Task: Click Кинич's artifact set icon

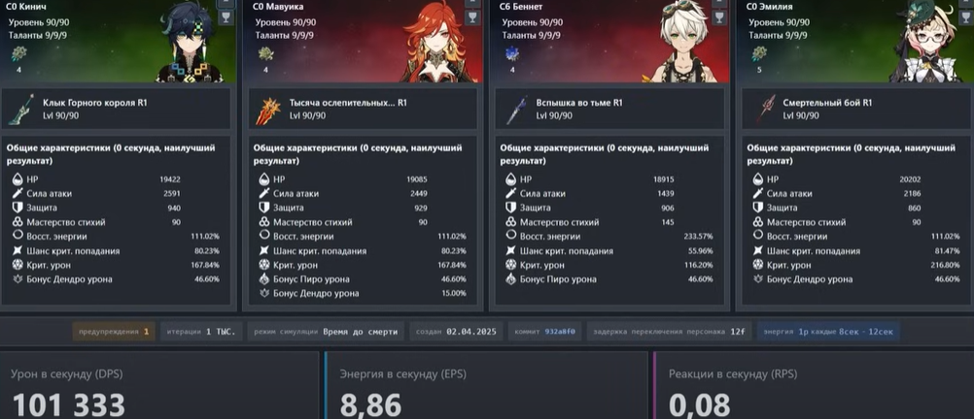Action: coord(18,54)
